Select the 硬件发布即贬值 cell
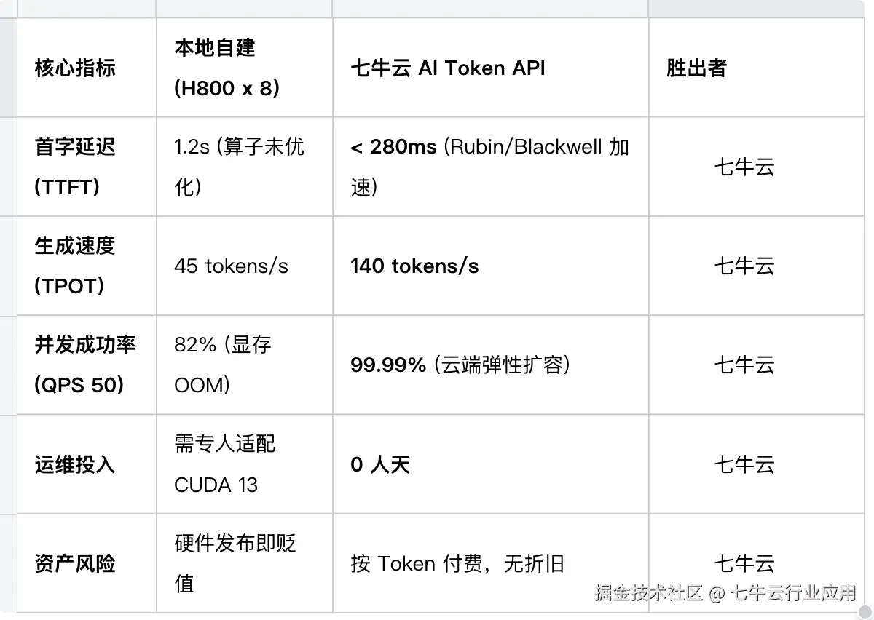The height and width of the screenshot is (620, 874). [235, 563]
